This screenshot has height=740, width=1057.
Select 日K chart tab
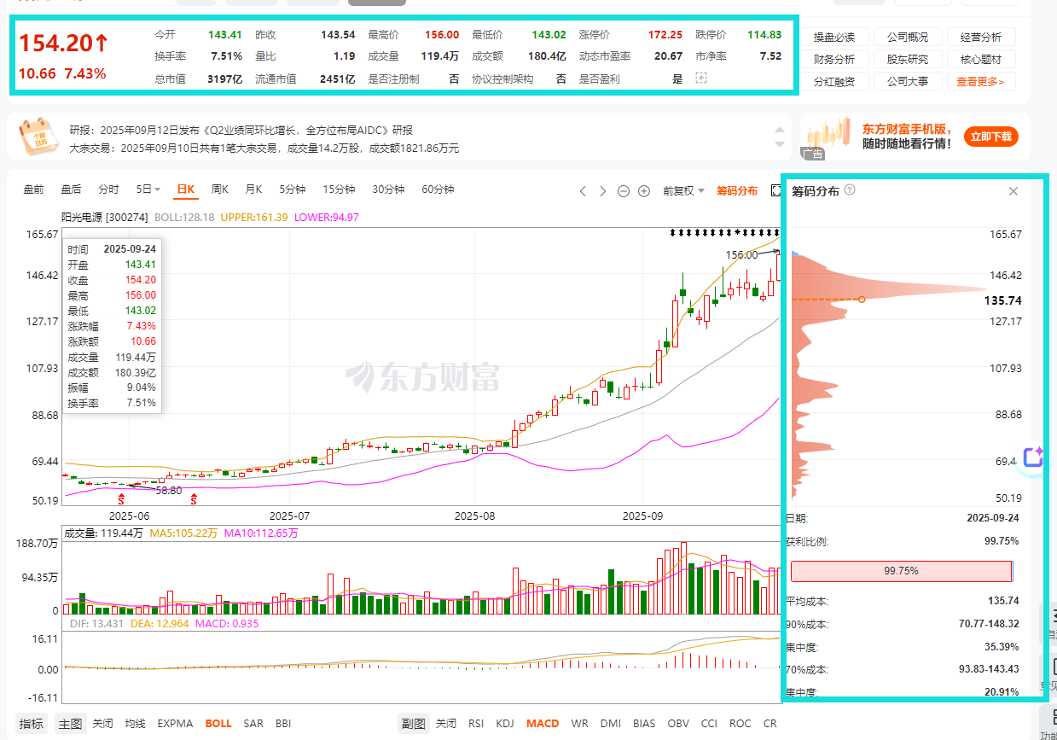click(185, 189)
